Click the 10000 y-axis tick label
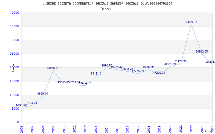Screen dimensions: 215x134 click(14, 95)
